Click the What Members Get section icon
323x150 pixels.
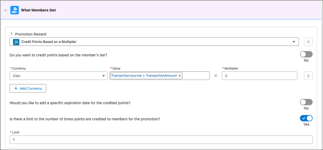(x=14, y=10)
